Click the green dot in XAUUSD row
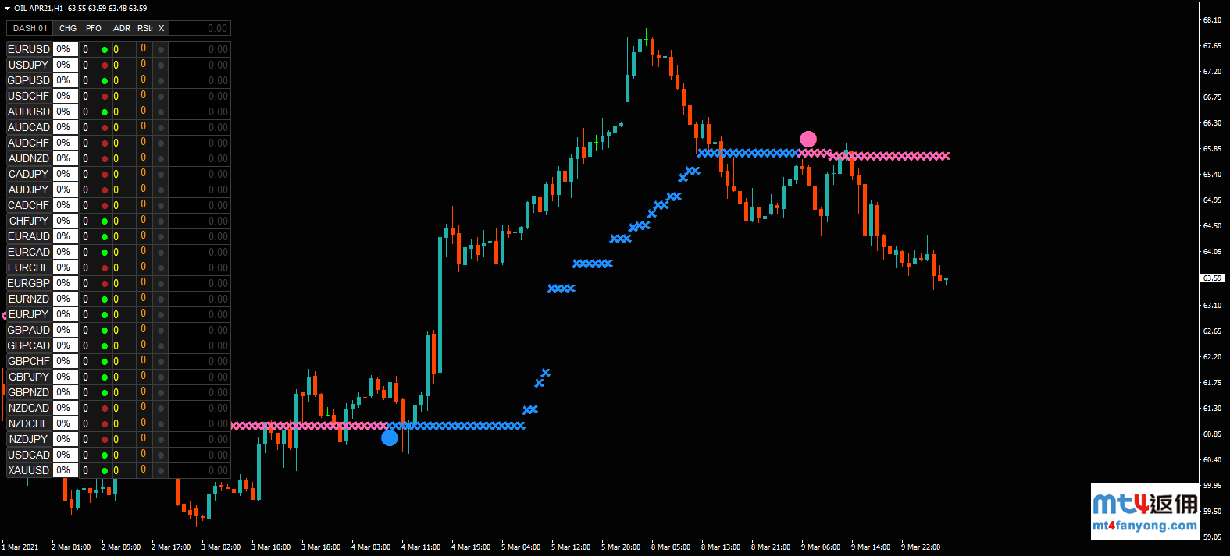 click(105, 471)
